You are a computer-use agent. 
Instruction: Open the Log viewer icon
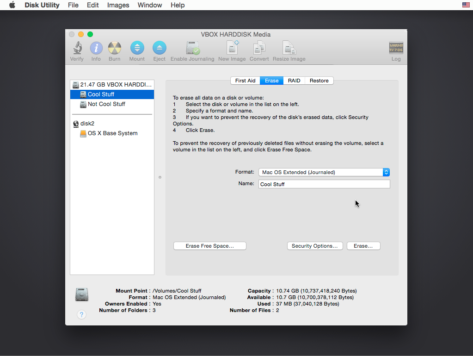click(396, 48)
